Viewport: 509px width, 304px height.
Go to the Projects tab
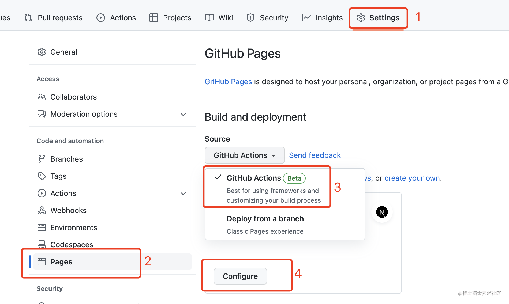170,18
